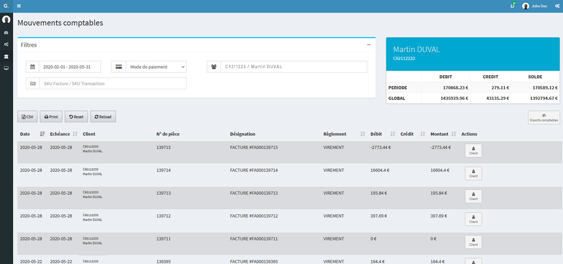Open sync notifications with green badge
563x264 pixels.
[512, 6]
